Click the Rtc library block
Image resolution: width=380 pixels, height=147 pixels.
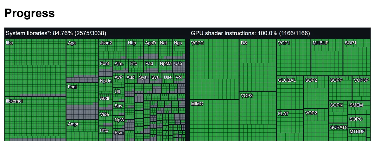[136, 66]
